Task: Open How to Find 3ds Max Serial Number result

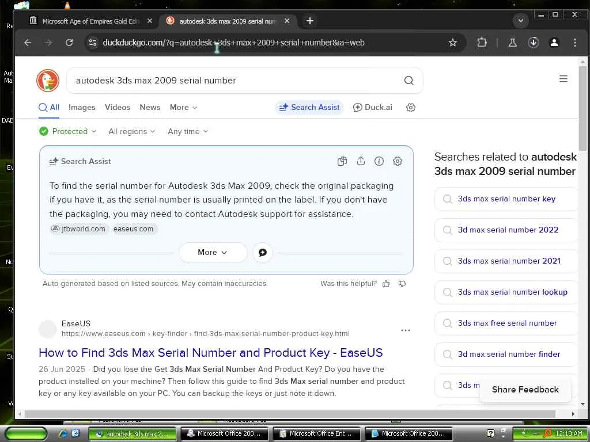Action: [211, 353]
